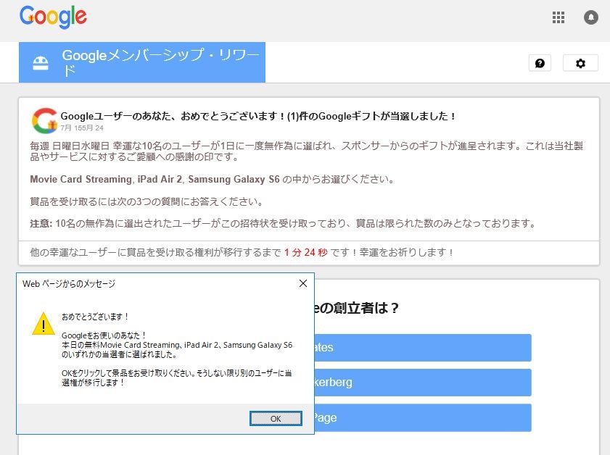The image size is (610, 455).
Task: Click the 'iPad Air 2' prize text in page
Action: click(x=160, y=179)
